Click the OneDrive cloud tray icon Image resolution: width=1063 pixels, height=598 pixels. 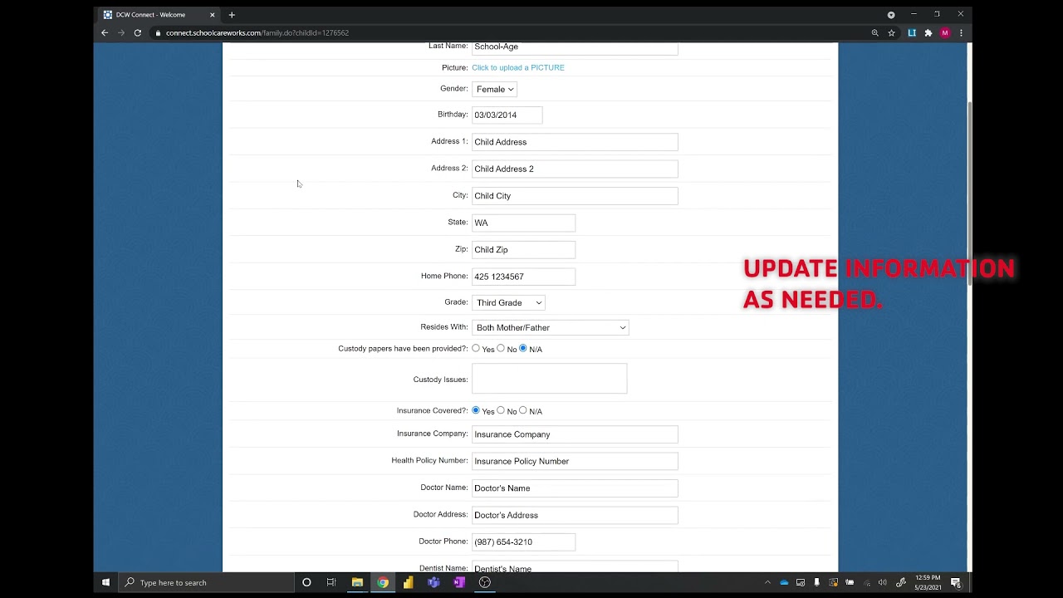(784, 583)
